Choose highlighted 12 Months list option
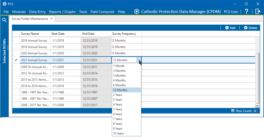 point(127,90)
